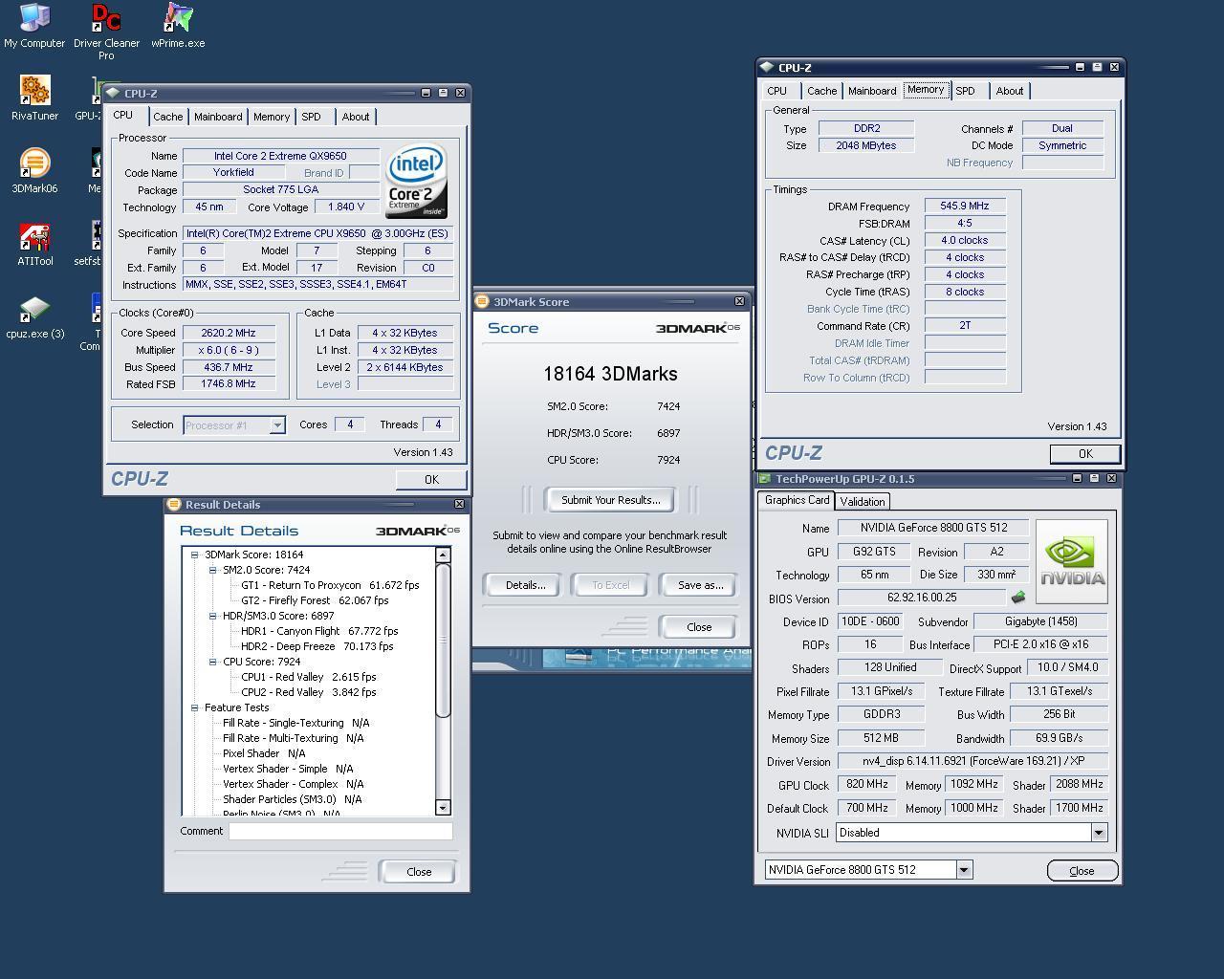Image resolution: width=1224 pixels, height=979 pixels.
Task: Open the NVIDIA SLI dropdown in GPU-Z
Action: [1099, 833]
